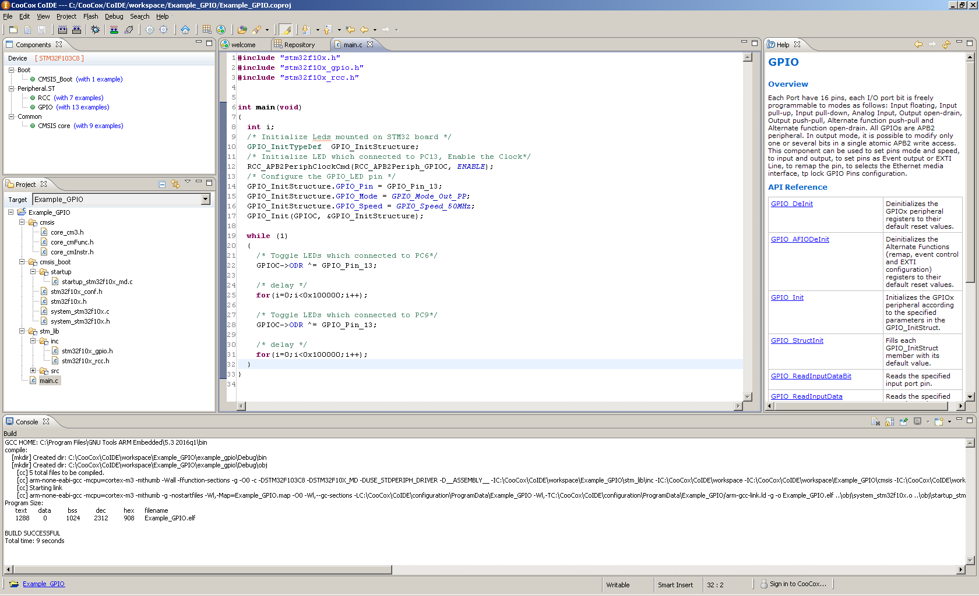
Task: Click the Build project toolbar icon
Action: (62, 30)
